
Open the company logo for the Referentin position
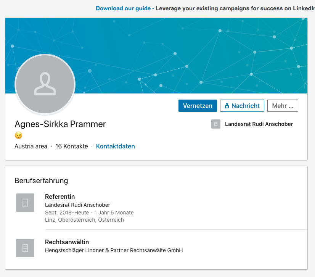pyautogui.click(x=25, y=203)
